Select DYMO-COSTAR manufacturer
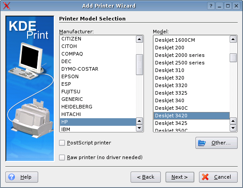The height and width of the screenshot is (188, 243). 98,69
